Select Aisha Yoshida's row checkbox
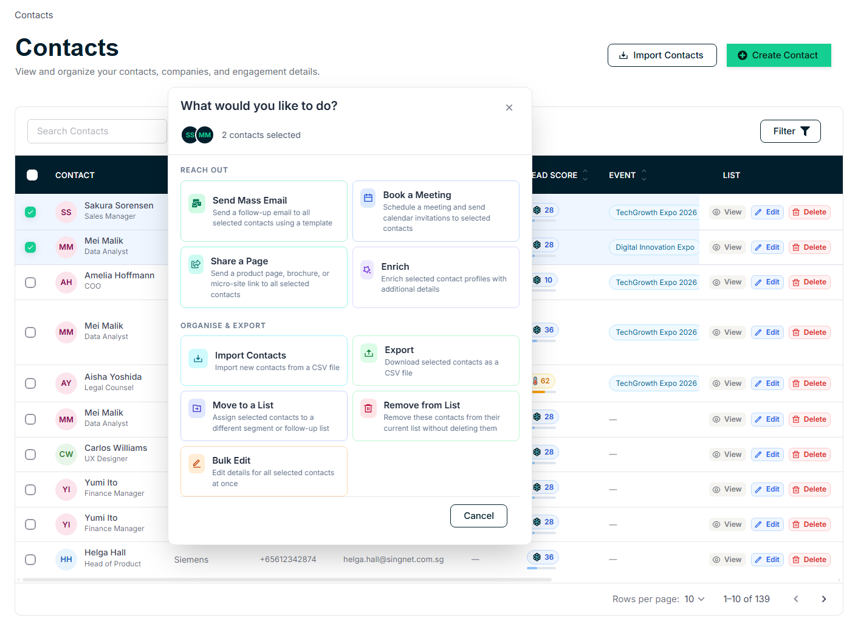Image resolution: width=858 pixels, height=635 pixels. click(x=30, y=383)
